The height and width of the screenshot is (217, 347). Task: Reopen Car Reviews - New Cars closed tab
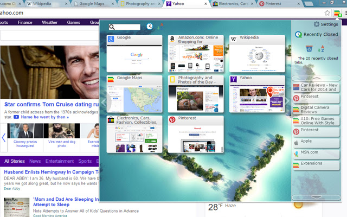(316, 87)
